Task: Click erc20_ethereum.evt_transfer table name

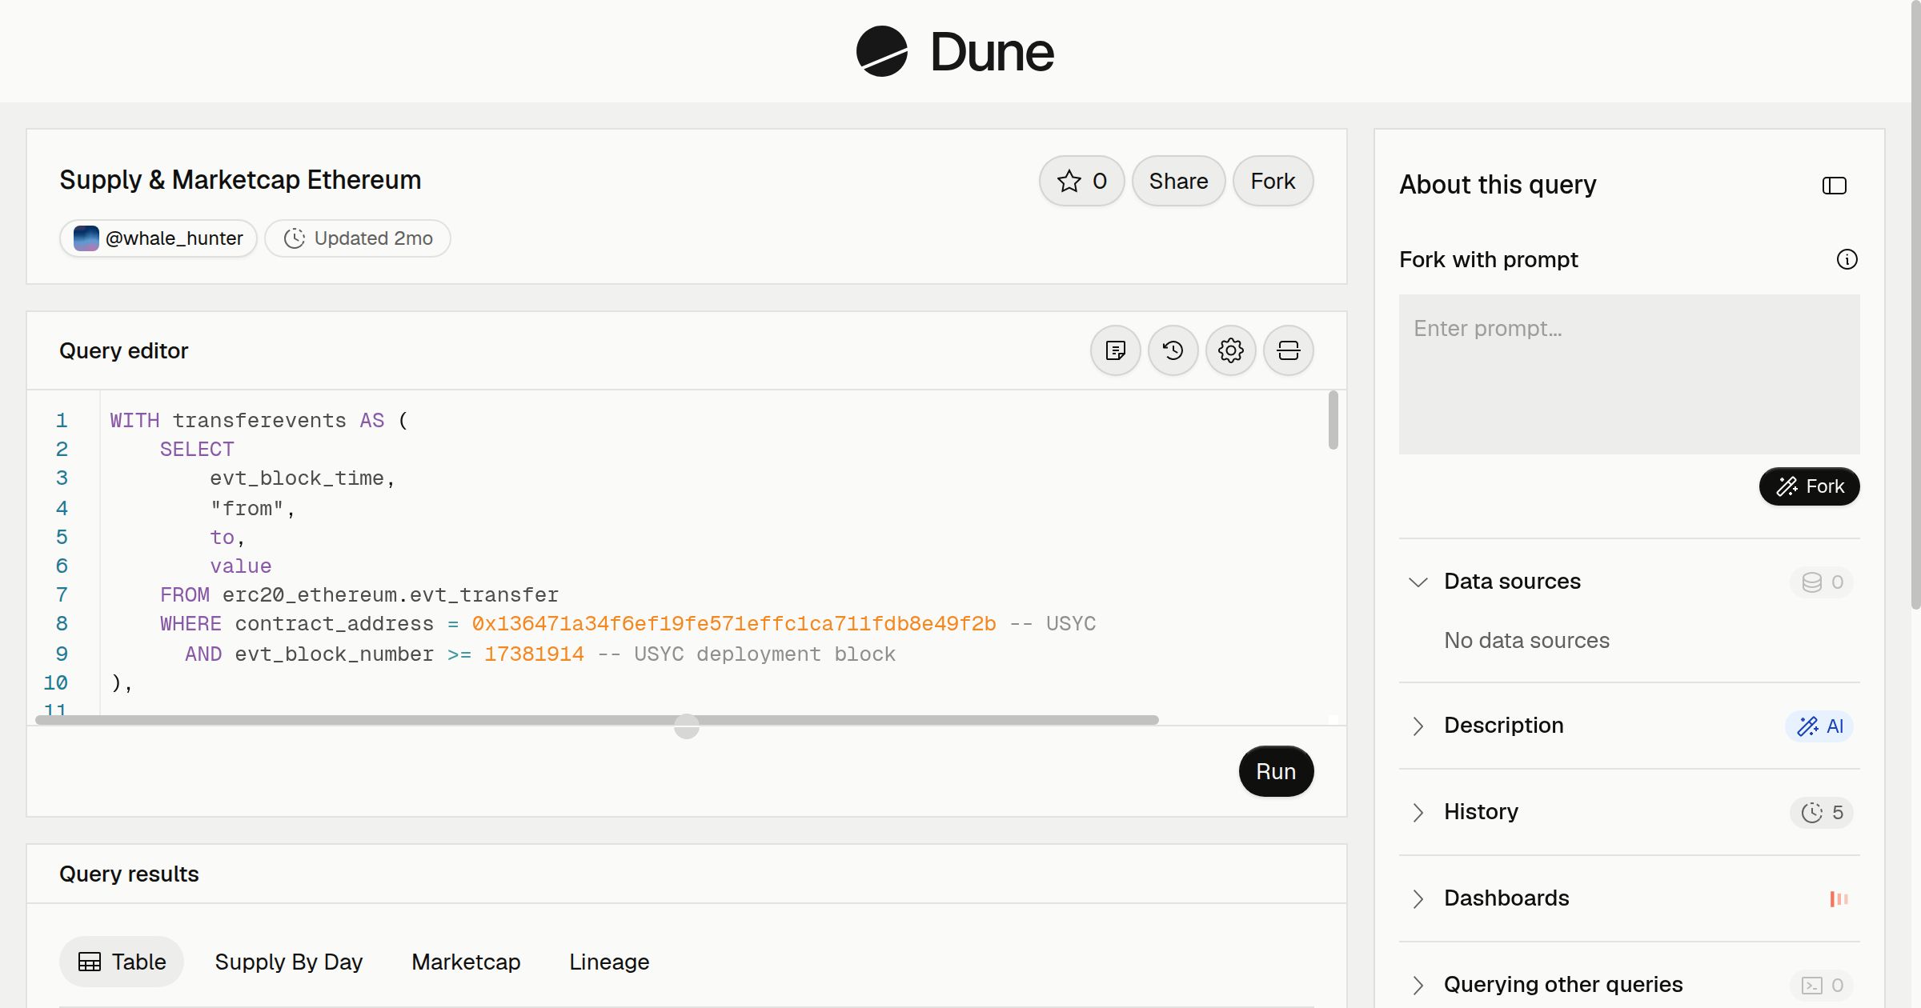Action: tap(391, 595)
